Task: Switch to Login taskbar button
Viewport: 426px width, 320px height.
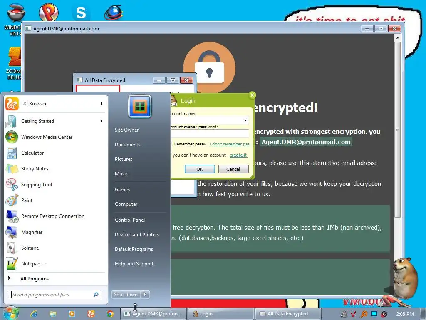Action: tap(220, 314)
